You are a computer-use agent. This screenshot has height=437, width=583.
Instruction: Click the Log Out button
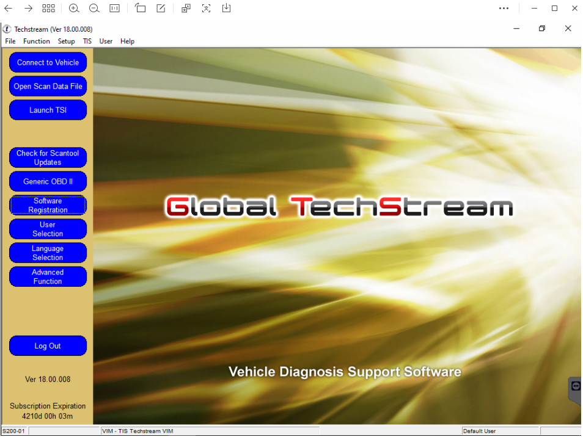[x=48, y=345]
